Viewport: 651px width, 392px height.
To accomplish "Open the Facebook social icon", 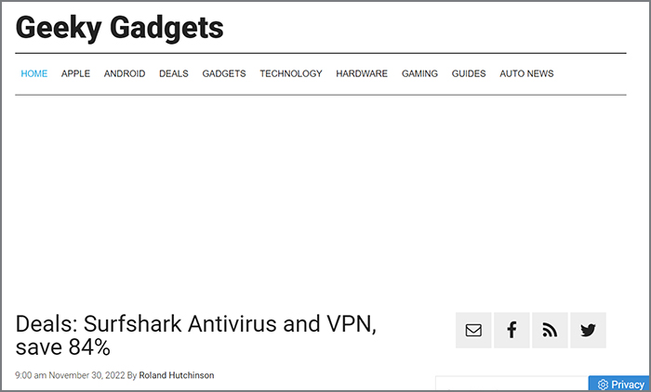I will pos(511,330).
